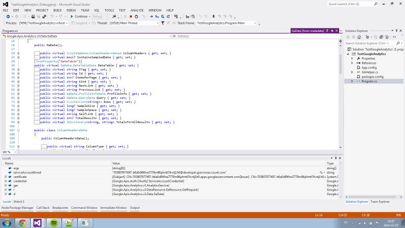
Task: Click Show All Files icon in Solution Explorer
Action: pos(387,37)
